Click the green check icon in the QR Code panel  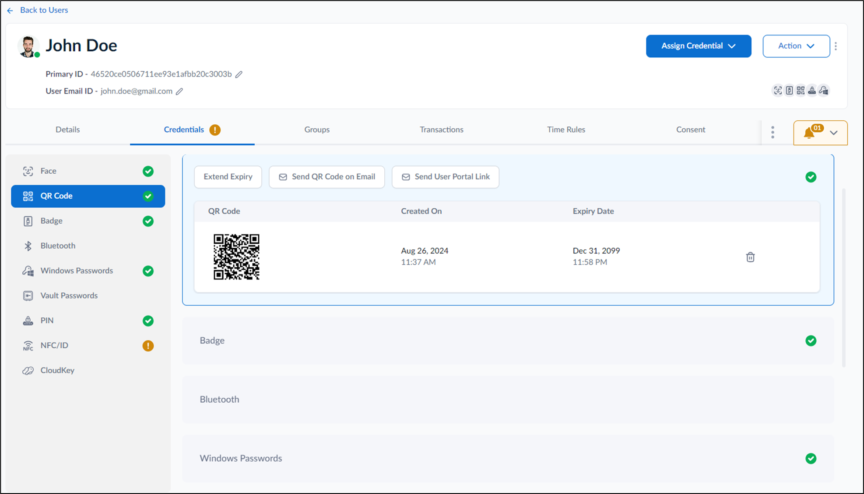(x=811, y=177)
